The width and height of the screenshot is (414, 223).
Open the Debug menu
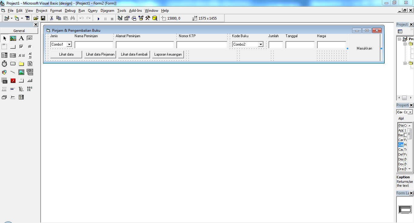click(x=70, y=11)
